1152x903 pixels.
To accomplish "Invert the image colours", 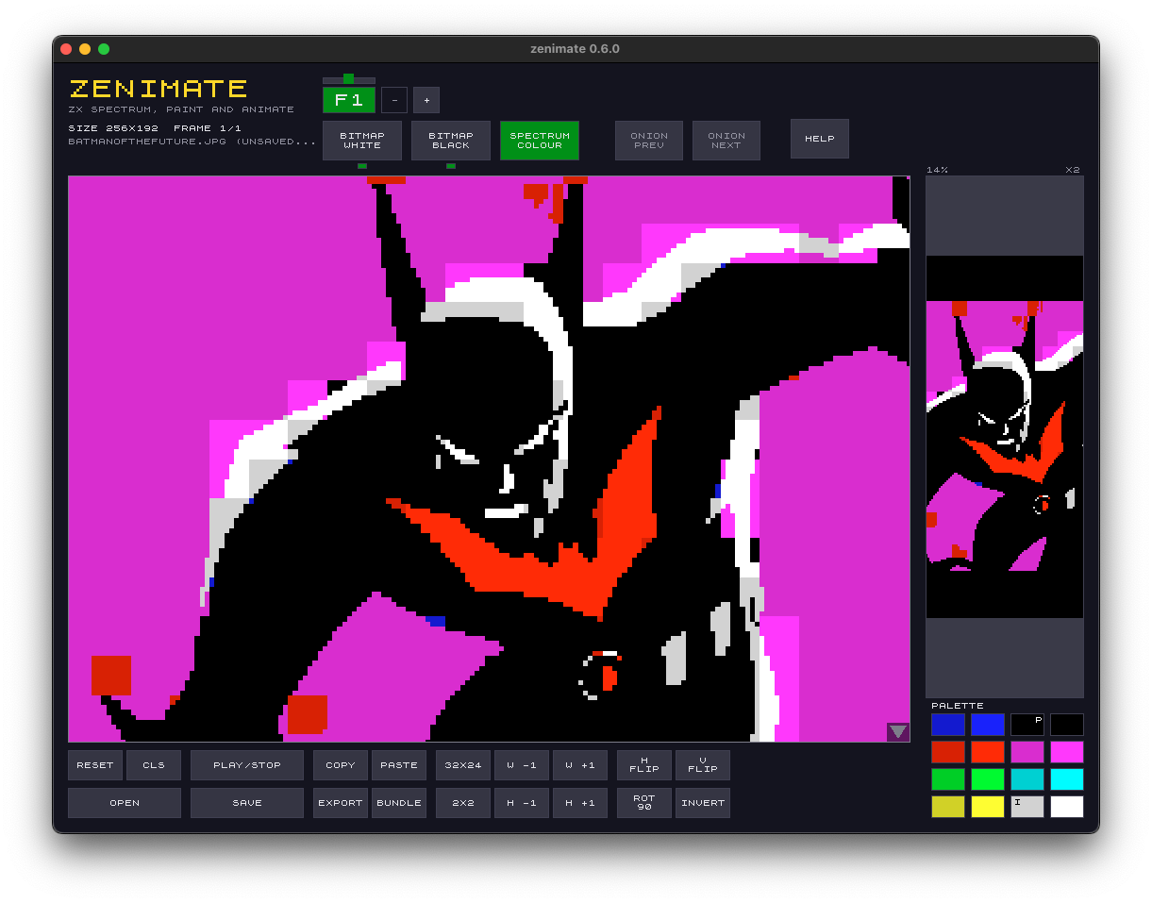I will [703, 803].
